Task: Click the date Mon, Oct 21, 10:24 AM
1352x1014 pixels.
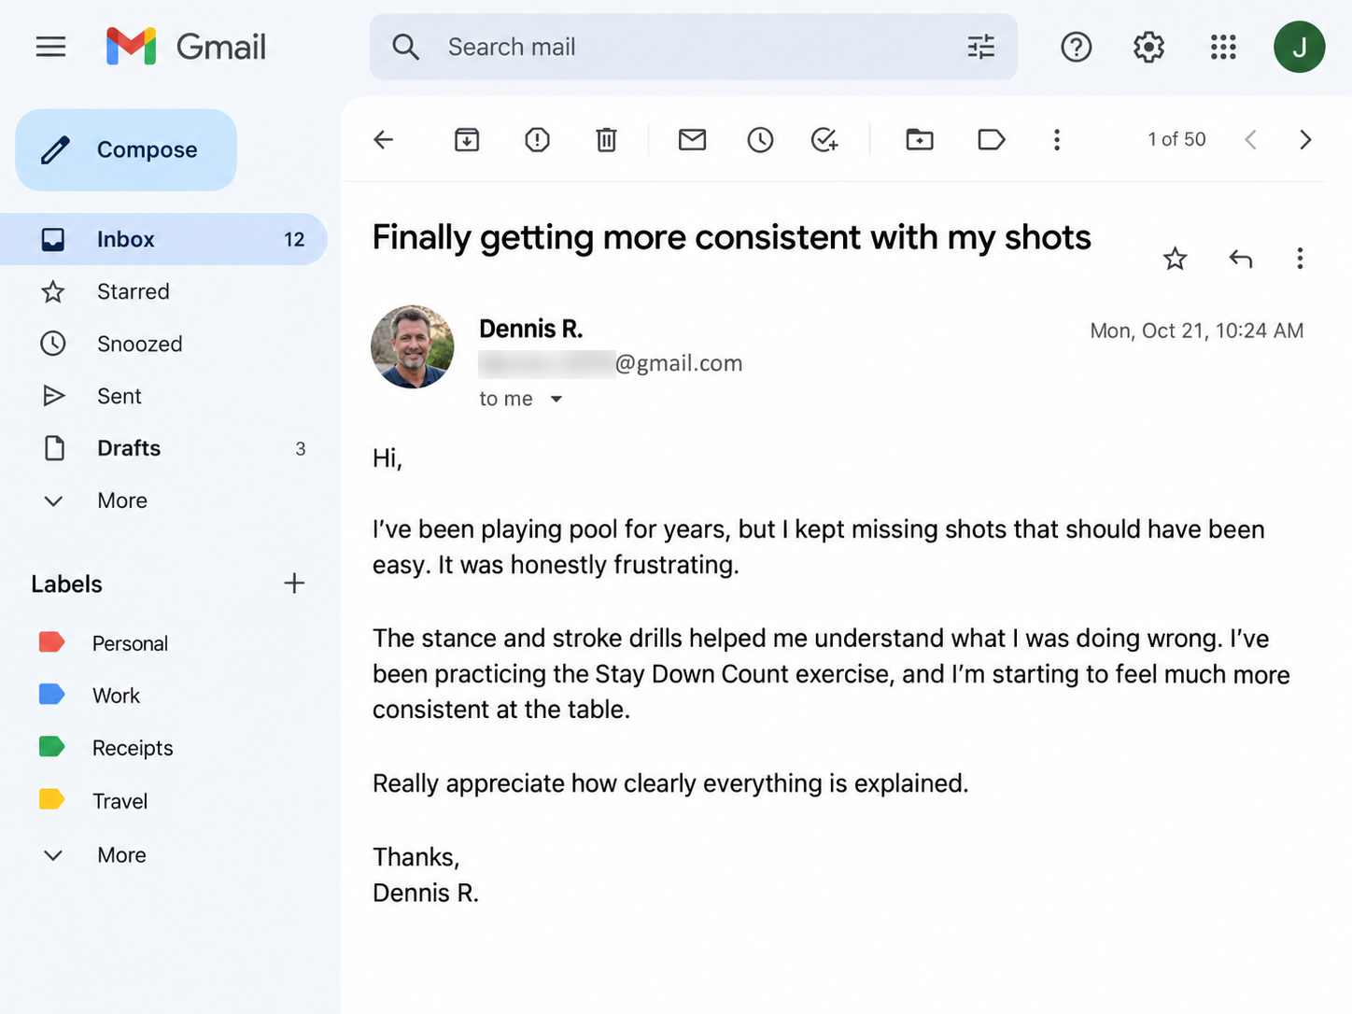Action: [x=1197, y=331]
